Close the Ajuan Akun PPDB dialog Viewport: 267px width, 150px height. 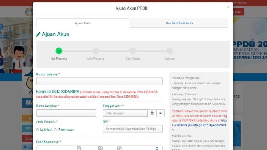pos(228,7)
